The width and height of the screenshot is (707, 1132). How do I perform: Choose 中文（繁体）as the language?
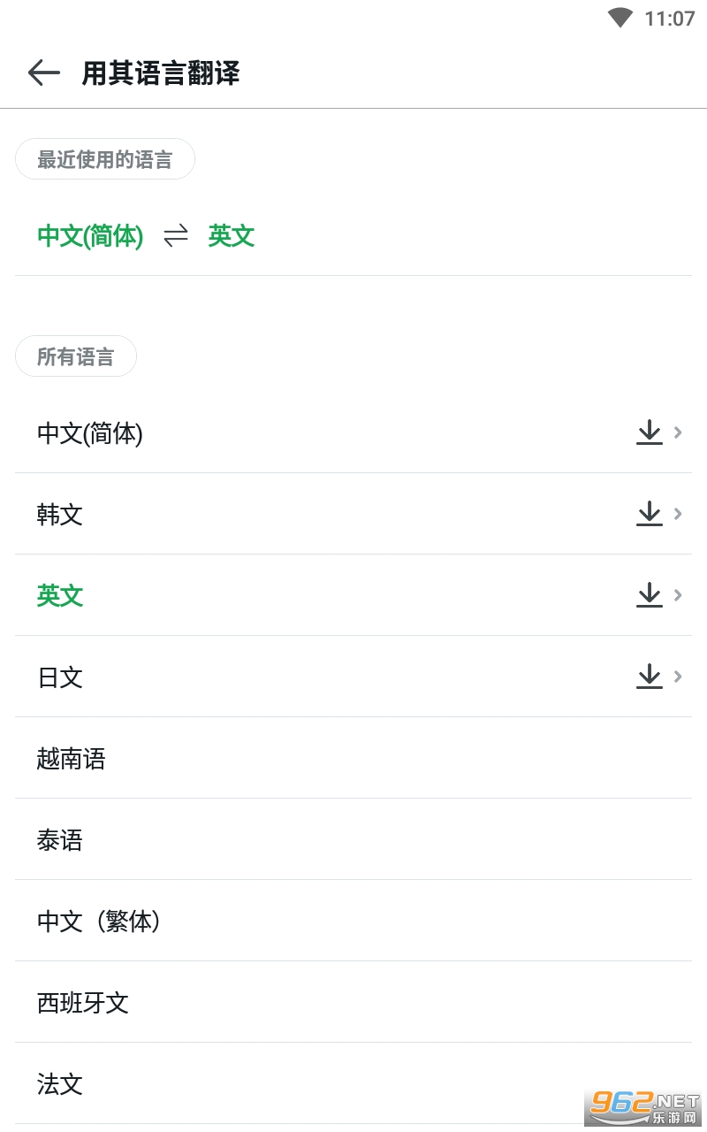tap(99, 921)
